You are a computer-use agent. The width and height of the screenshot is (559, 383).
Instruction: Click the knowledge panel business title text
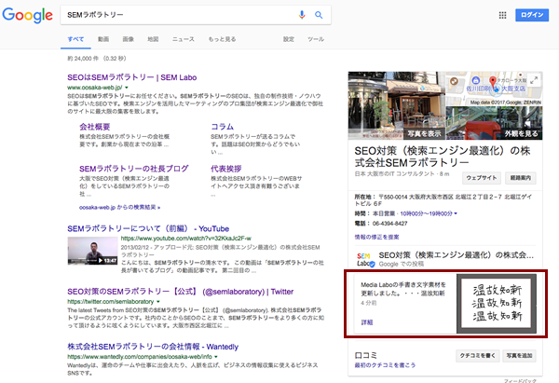coord(443,157)
